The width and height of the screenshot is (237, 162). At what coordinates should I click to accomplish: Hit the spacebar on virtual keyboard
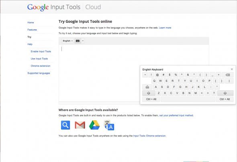pyautogui.click(x=188, y=99)
